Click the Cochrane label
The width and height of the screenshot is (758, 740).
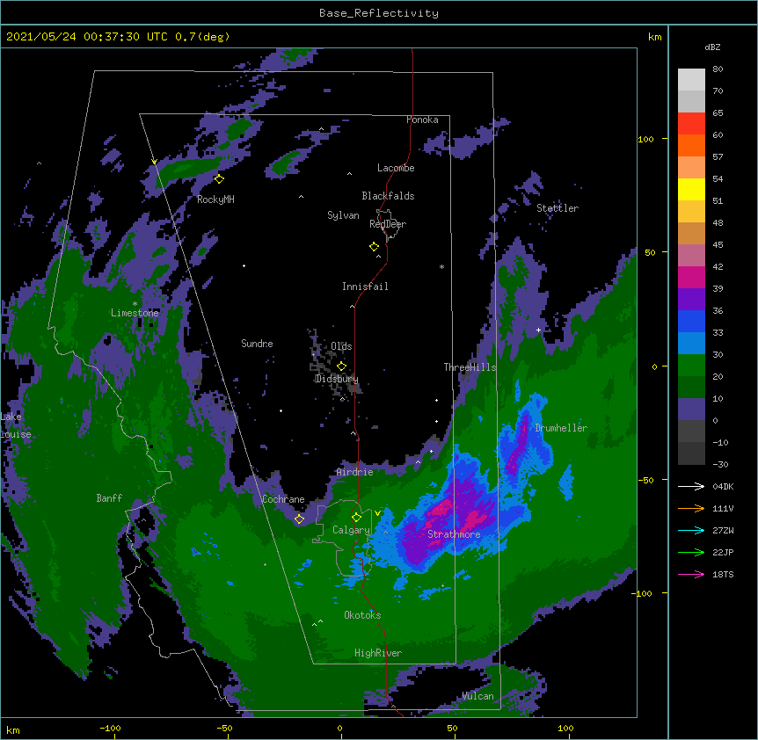click(x=283, y=499)
